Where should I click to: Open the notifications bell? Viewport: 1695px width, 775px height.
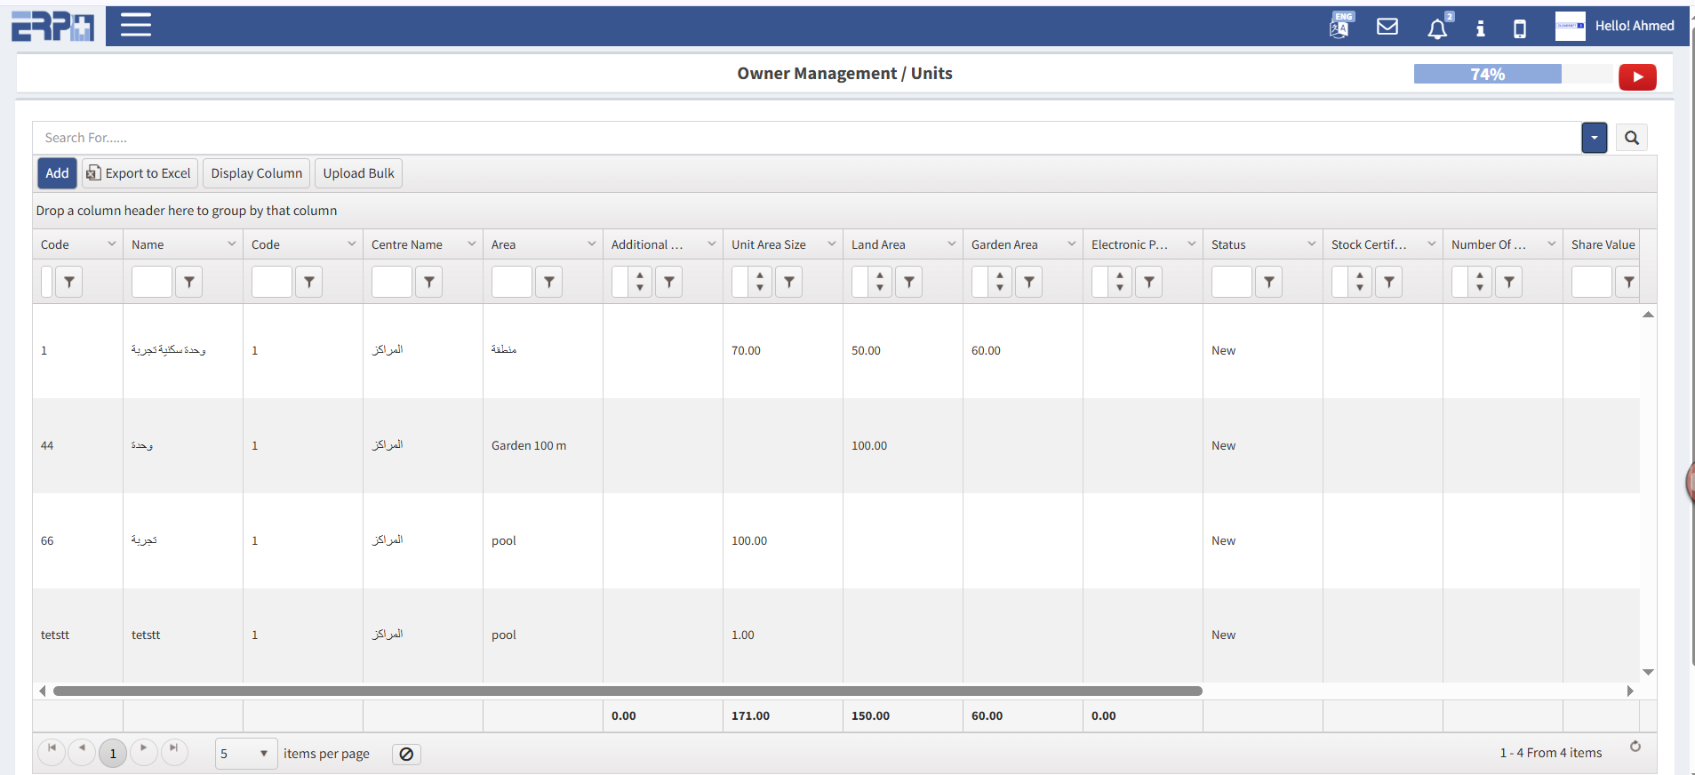(1436, 28)
